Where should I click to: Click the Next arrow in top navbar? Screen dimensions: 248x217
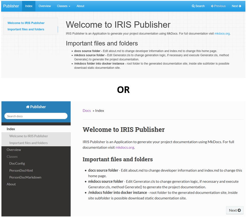tap(236, 6)
